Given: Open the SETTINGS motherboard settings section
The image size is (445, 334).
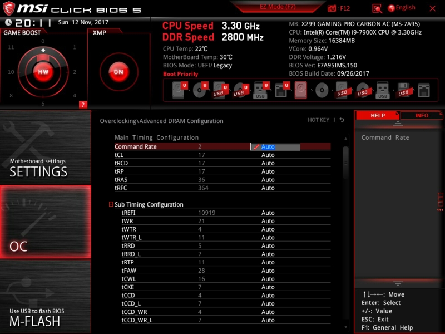Looking at the screenshot, I should pyautogui.click(x=46, y=147).
